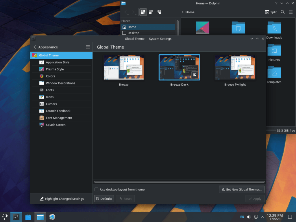Mute audio via the taskbar volume icon

[x=249, y=217]
